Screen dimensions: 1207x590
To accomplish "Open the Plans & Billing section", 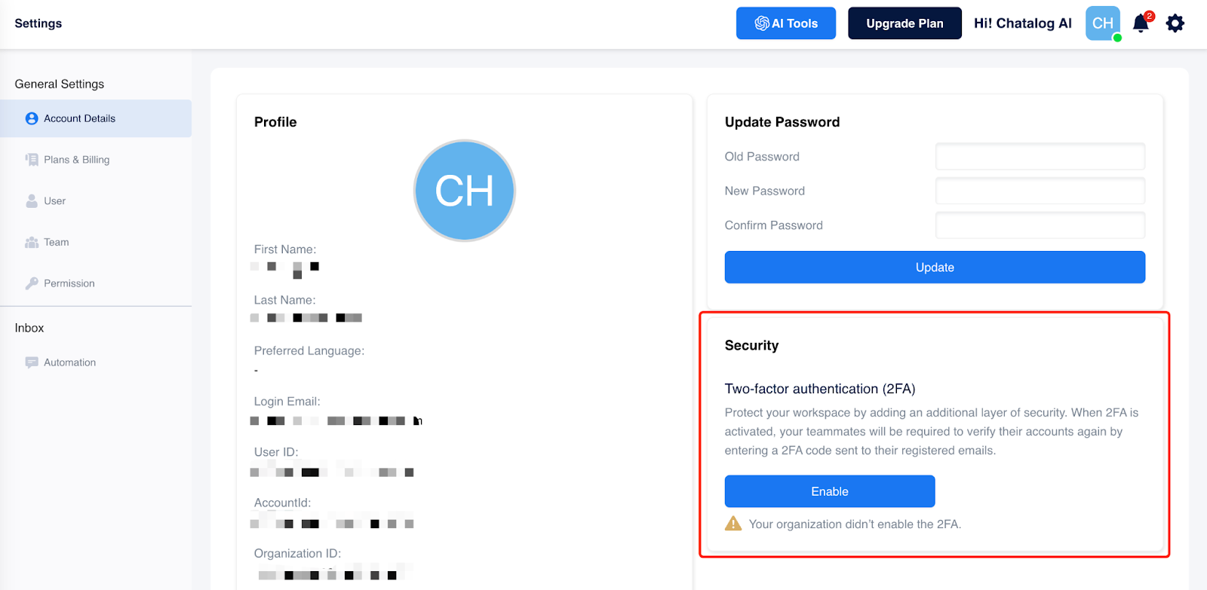I will [x=76, y=160].
